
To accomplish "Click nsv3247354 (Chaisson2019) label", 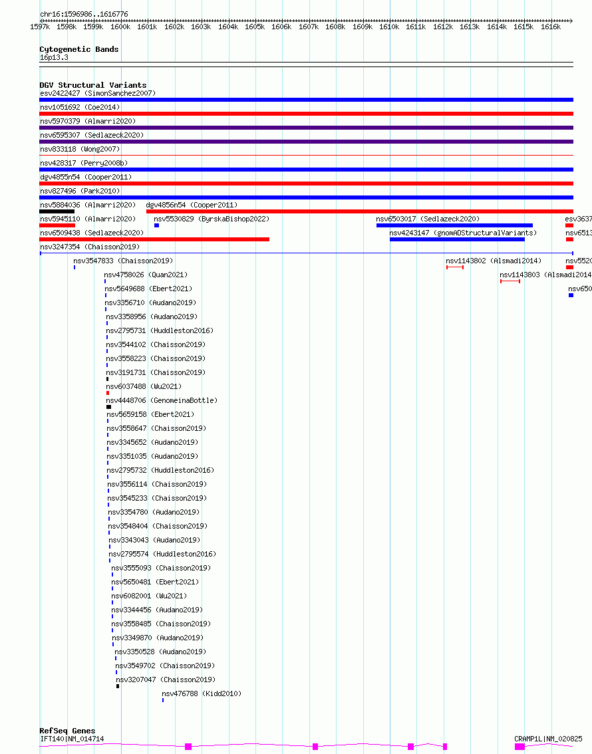I will point(89,247).
